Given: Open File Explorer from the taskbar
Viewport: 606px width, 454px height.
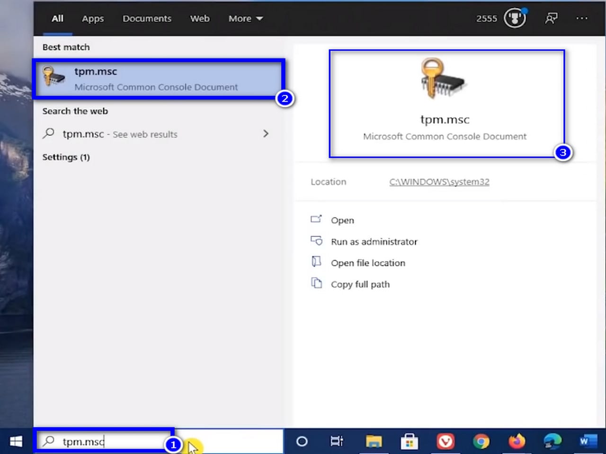Looking at the screenshot, I should coord(374,441).
